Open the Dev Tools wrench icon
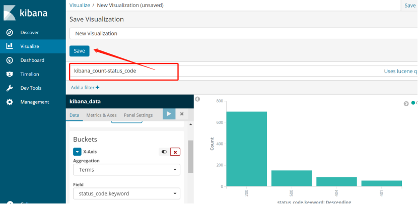The image size is (418, 204). pos(10,88)
